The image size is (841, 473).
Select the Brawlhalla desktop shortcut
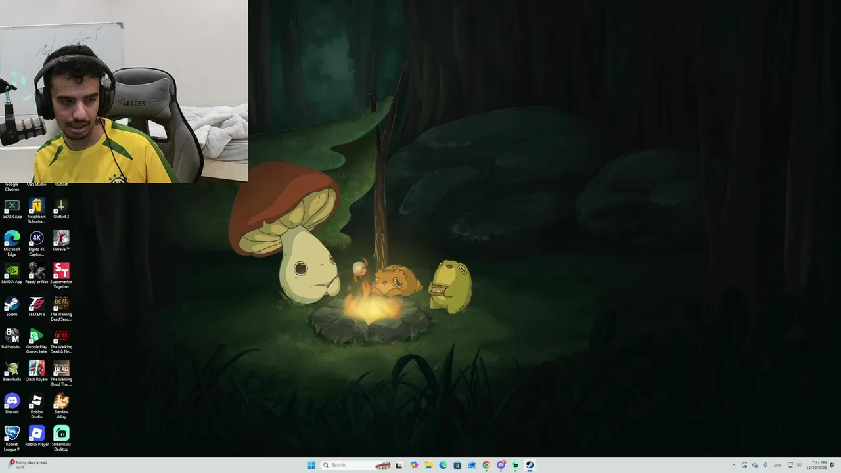click(12, 371)
